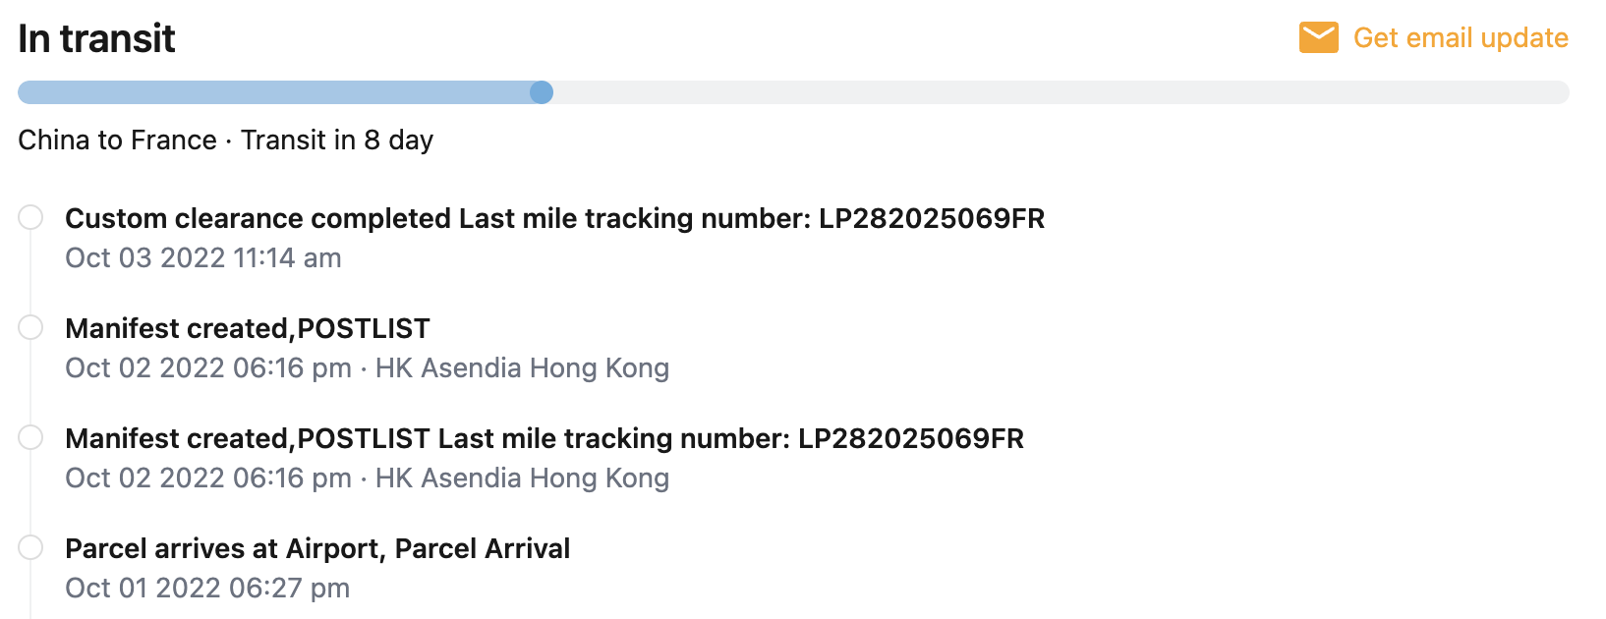
Task: Click marker for Manifest entry without tracking number
Action: (30, 327)
